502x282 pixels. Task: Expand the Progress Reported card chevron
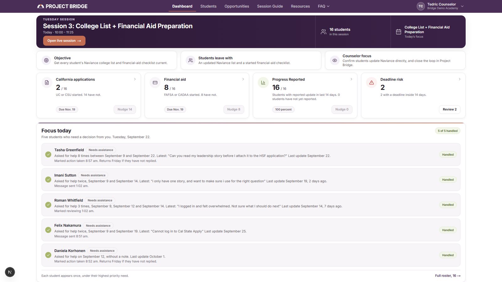click(x=351, y=79)
